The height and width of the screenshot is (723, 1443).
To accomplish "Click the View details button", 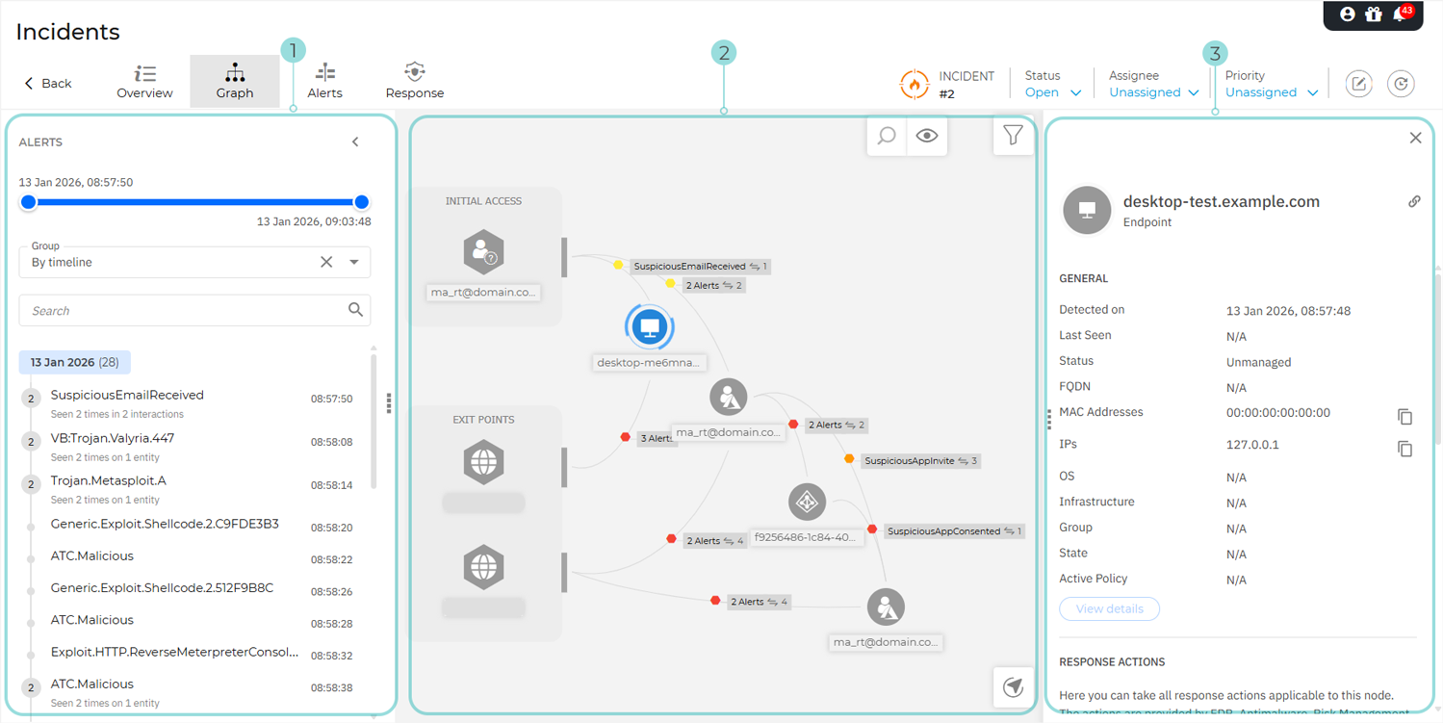I will click(x=1109, y=608).
